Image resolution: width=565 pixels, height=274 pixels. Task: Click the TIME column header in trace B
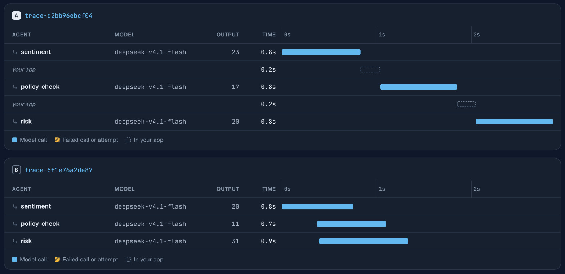click(x=269, y=189)
